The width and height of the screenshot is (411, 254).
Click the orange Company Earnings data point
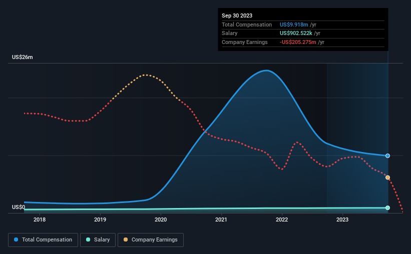point(387,177)
